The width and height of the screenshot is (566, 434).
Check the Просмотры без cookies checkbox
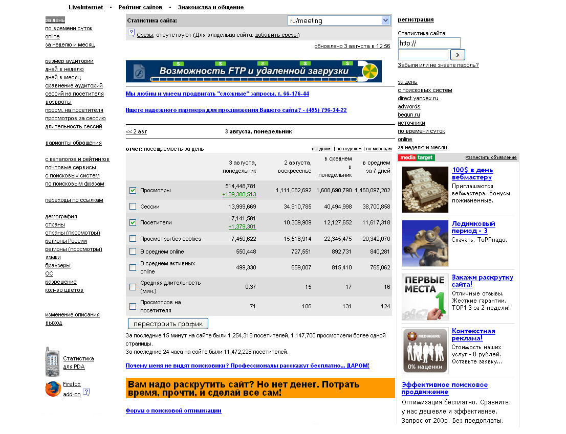click(133, 239)
